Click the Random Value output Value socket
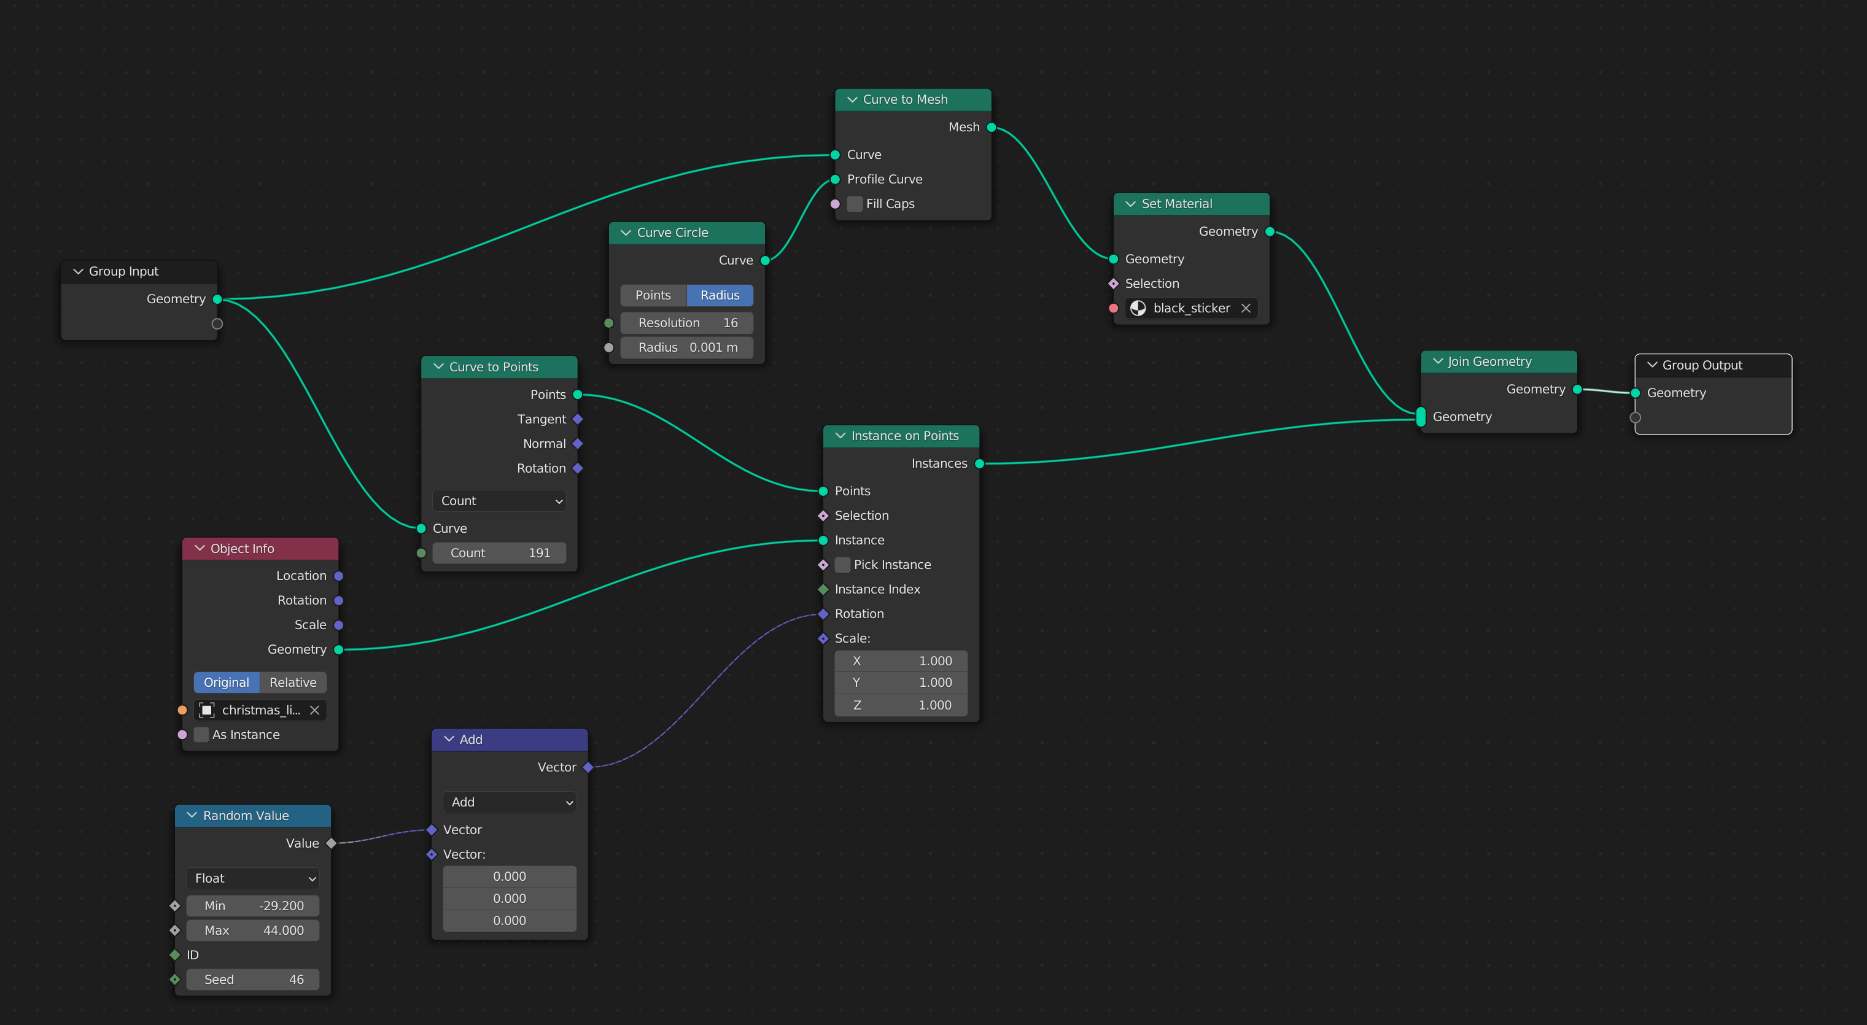Screen dimensions: 1867x1025 [x=331, y=843]
